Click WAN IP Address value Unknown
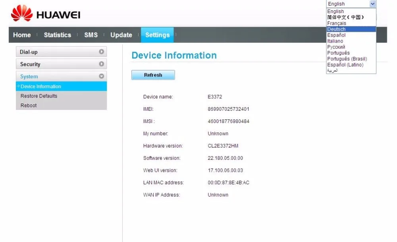The image size is (397, 242). (218, 195)
